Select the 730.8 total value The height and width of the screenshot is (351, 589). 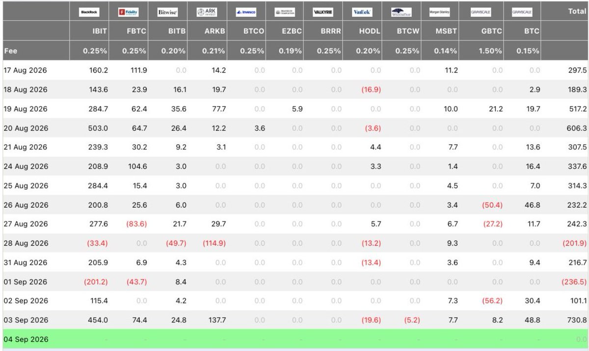point(577,320)
